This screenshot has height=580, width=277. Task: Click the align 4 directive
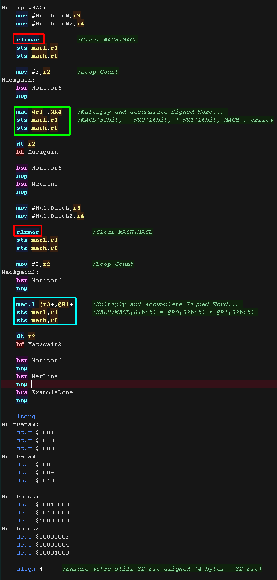[30, 569]
